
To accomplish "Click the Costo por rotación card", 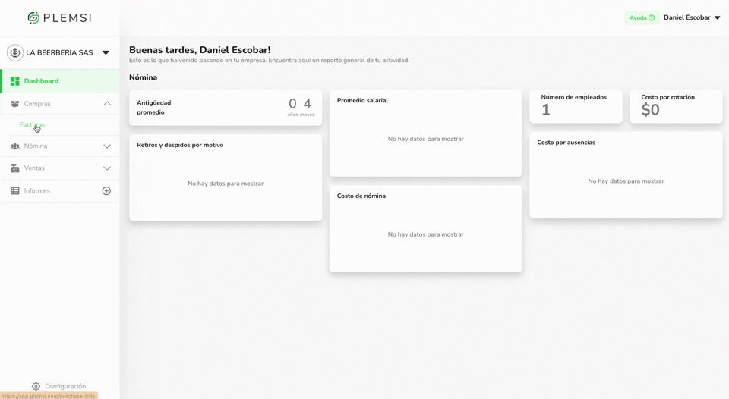I will 676,106.
